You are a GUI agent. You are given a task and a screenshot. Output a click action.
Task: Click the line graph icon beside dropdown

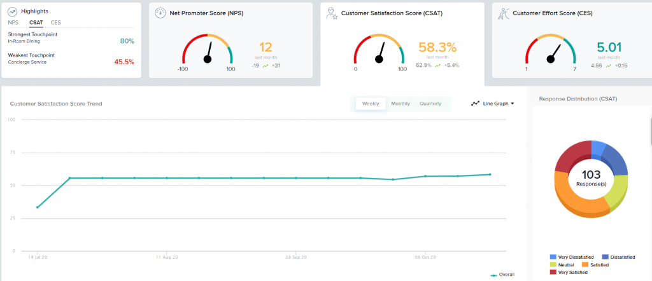pos(475,103)
